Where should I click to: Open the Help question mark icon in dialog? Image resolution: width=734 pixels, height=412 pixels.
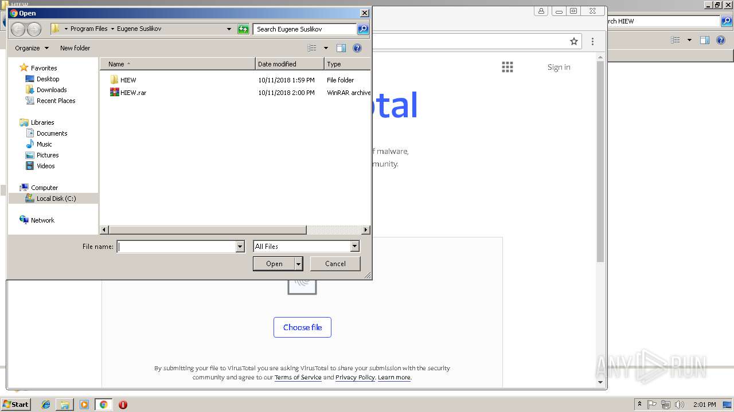point(357,48)
